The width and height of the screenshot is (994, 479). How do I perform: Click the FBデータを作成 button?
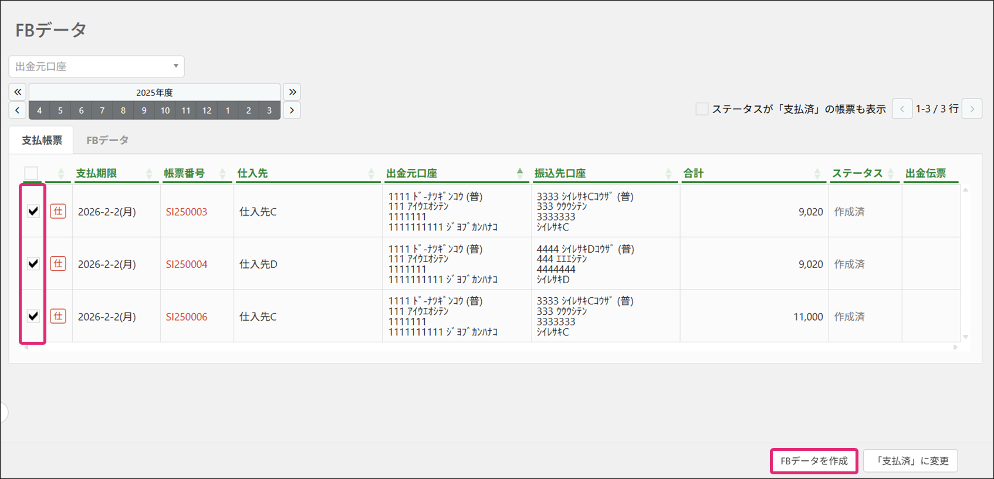814,461
